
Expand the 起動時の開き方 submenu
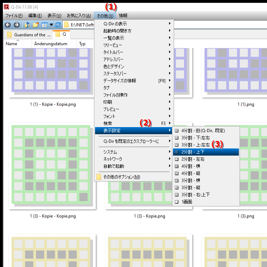(x=134, y=31)
